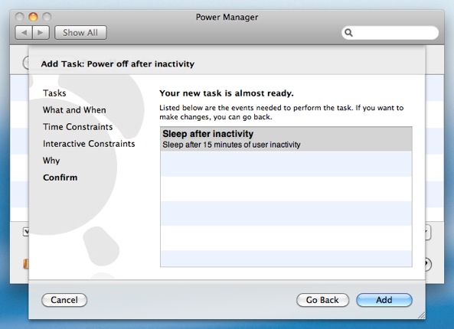This screenshot has height=329, width=454.
Task: Click the Power Manager window title
Action: [227, 17]
